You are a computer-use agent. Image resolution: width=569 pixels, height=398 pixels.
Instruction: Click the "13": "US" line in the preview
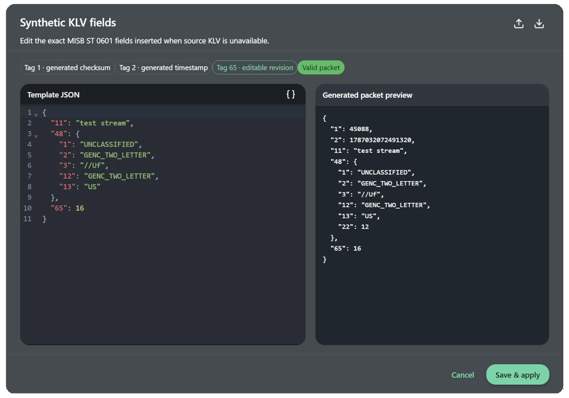coord(359,216)
